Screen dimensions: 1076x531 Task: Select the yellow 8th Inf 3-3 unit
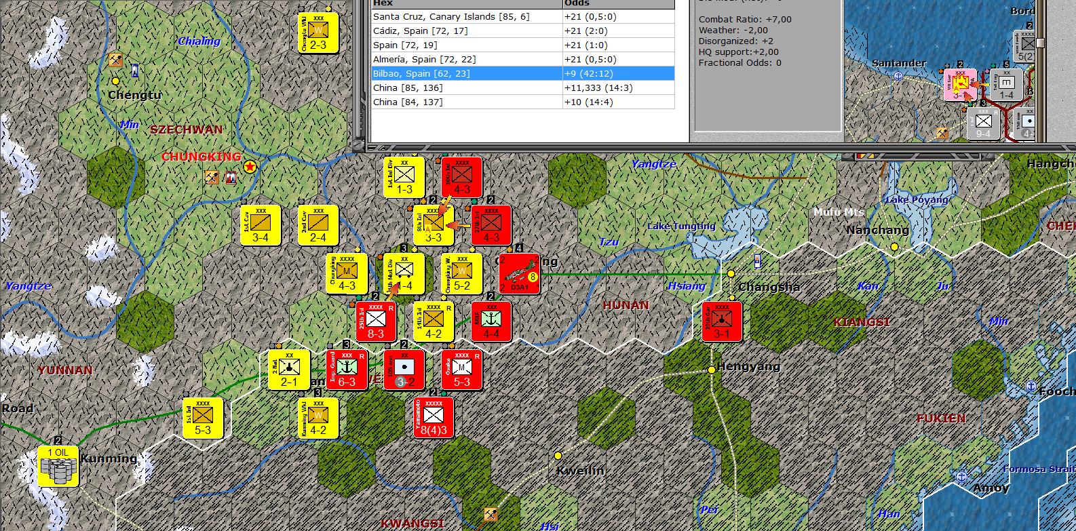pyautogui.click(x=434, y=225)
